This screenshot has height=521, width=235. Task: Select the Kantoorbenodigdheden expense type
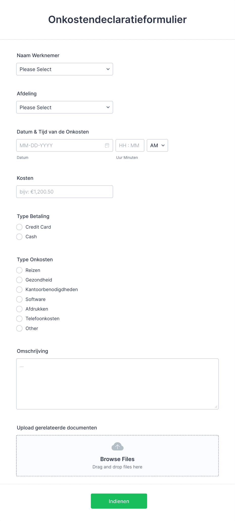click(19, 289)
